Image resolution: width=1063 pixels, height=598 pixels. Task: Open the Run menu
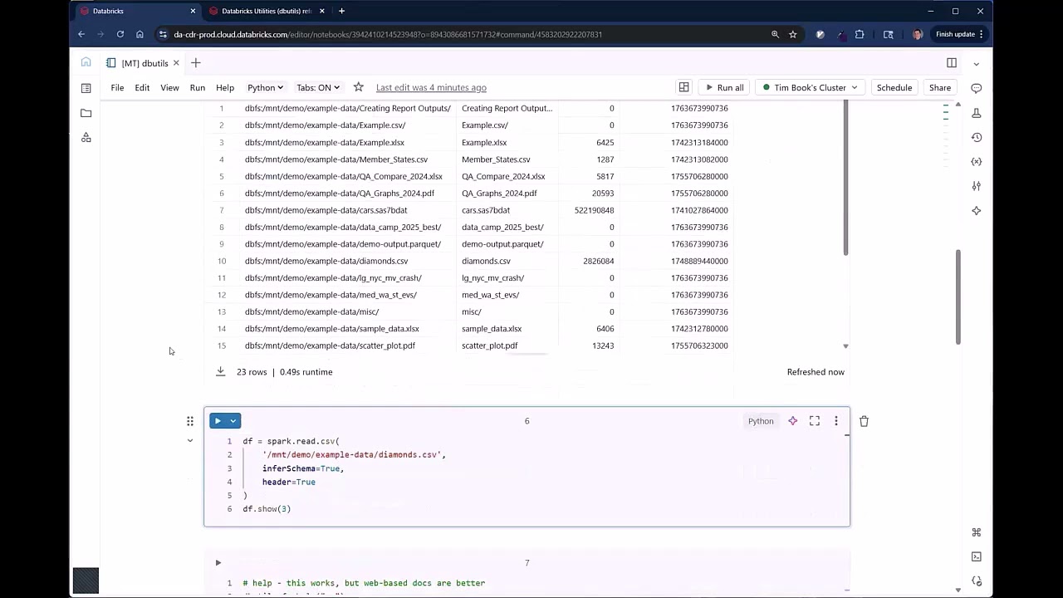[x=198, y=87]
